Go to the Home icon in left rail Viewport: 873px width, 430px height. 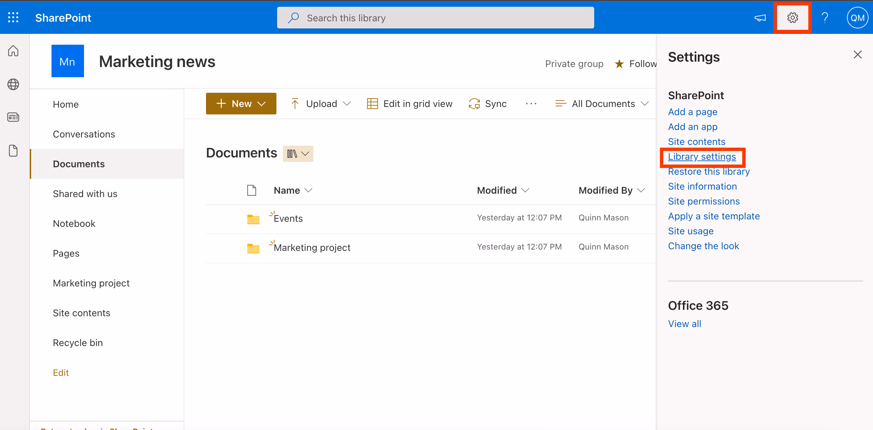(x=13, y=51)
